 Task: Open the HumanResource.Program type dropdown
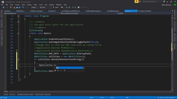88,13
